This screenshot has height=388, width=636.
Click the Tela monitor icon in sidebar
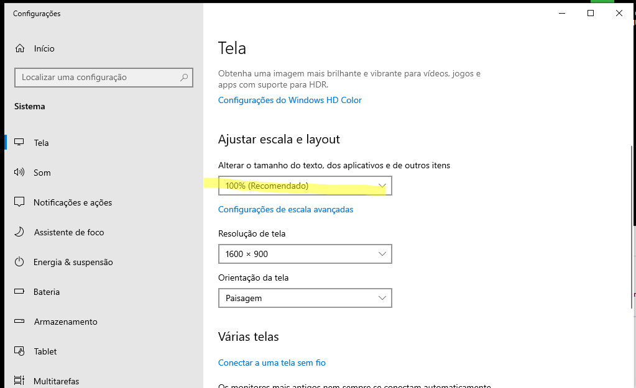coord(20,143)
